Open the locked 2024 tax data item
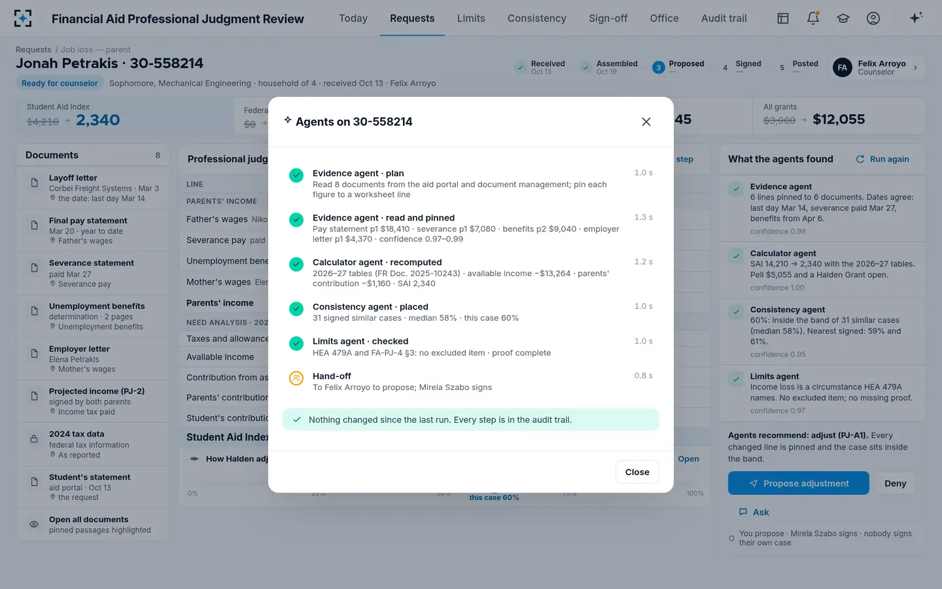This screenshot has width=942, height=589. click(x=92, y=444)
